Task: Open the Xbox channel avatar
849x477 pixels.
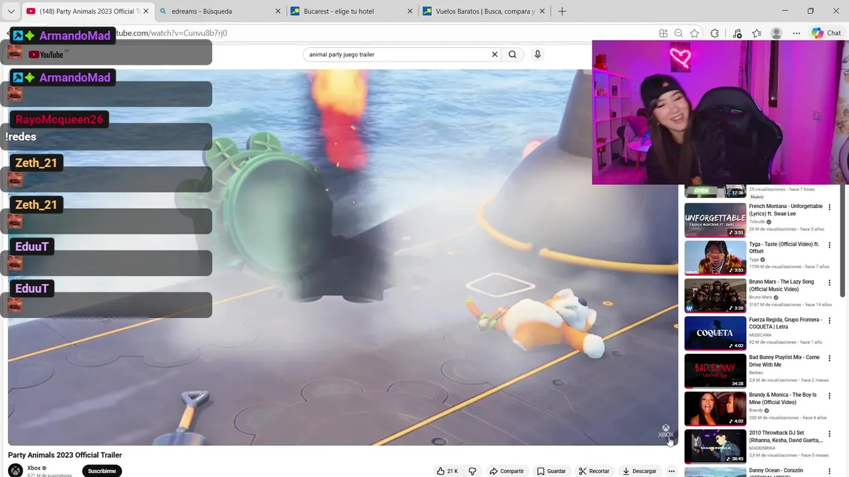Action: (x=15, y=470)
